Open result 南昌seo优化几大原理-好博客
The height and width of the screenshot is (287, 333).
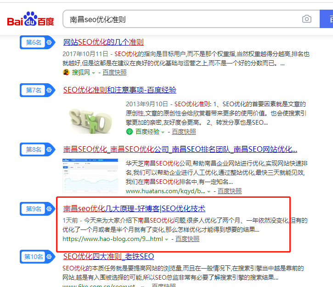pyautogui.click(x=134, y=208)
